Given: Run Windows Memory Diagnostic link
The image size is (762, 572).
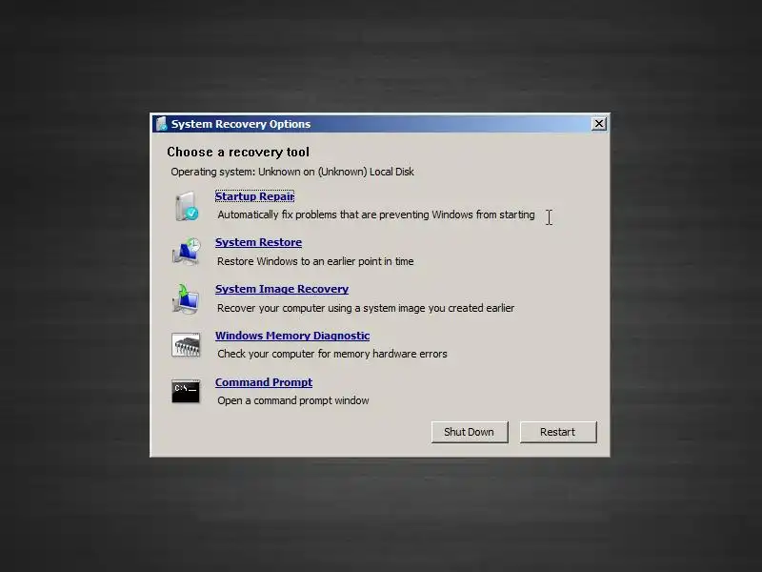Looking at the screenshot, I should (292, 336).
